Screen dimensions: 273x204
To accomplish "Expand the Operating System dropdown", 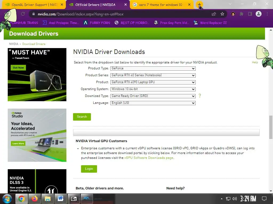I will pyautogui.click(x=153, y=89).
